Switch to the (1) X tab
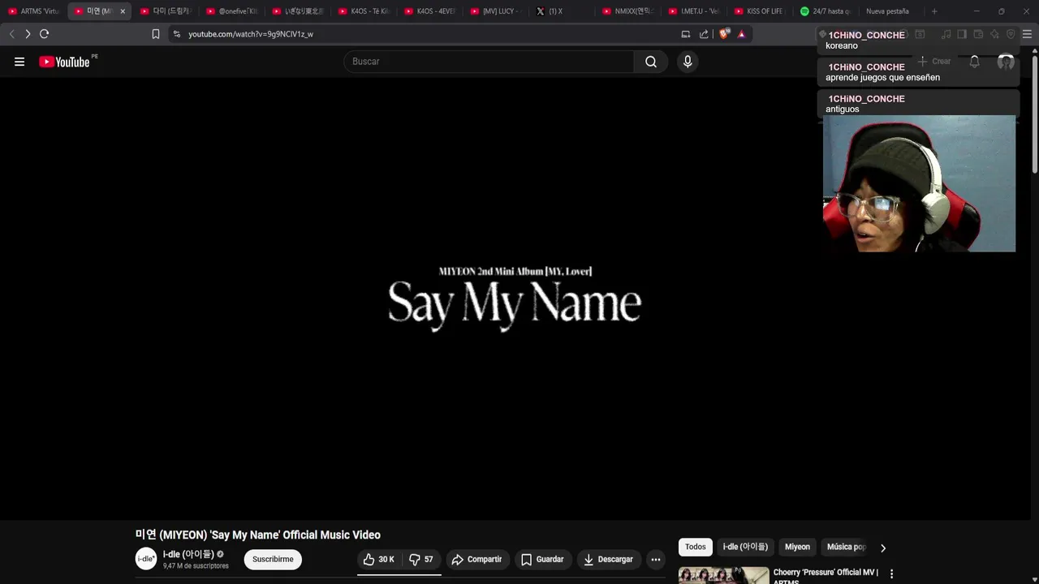Viewport: 1039px width, 584px height. pos(563,11)
